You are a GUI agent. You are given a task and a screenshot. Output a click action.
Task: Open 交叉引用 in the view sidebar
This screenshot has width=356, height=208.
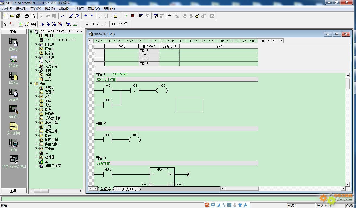pyautogui.click(x=14, y=129)
